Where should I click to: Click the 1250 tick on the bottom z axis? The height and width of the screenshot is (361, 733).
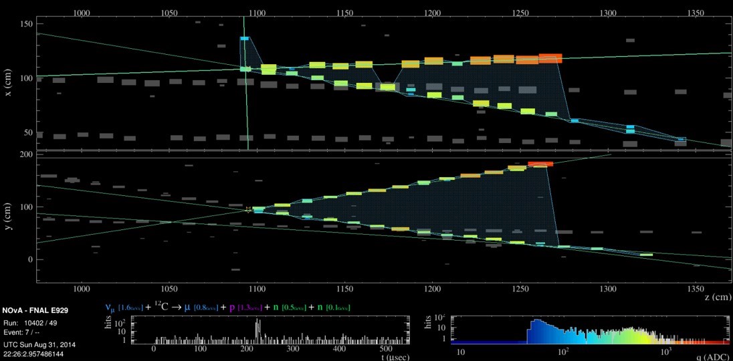[520, 287]
